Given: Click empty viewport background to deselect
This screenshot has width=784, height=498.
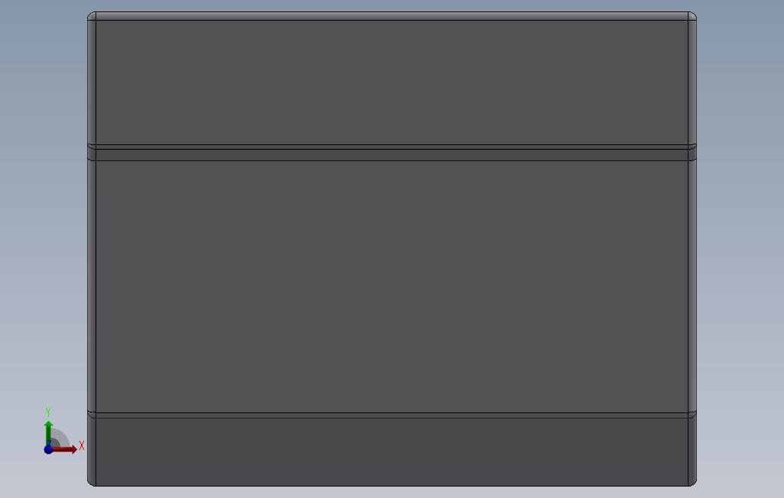Looking at the screenshot, I should [x=740, y=250].
